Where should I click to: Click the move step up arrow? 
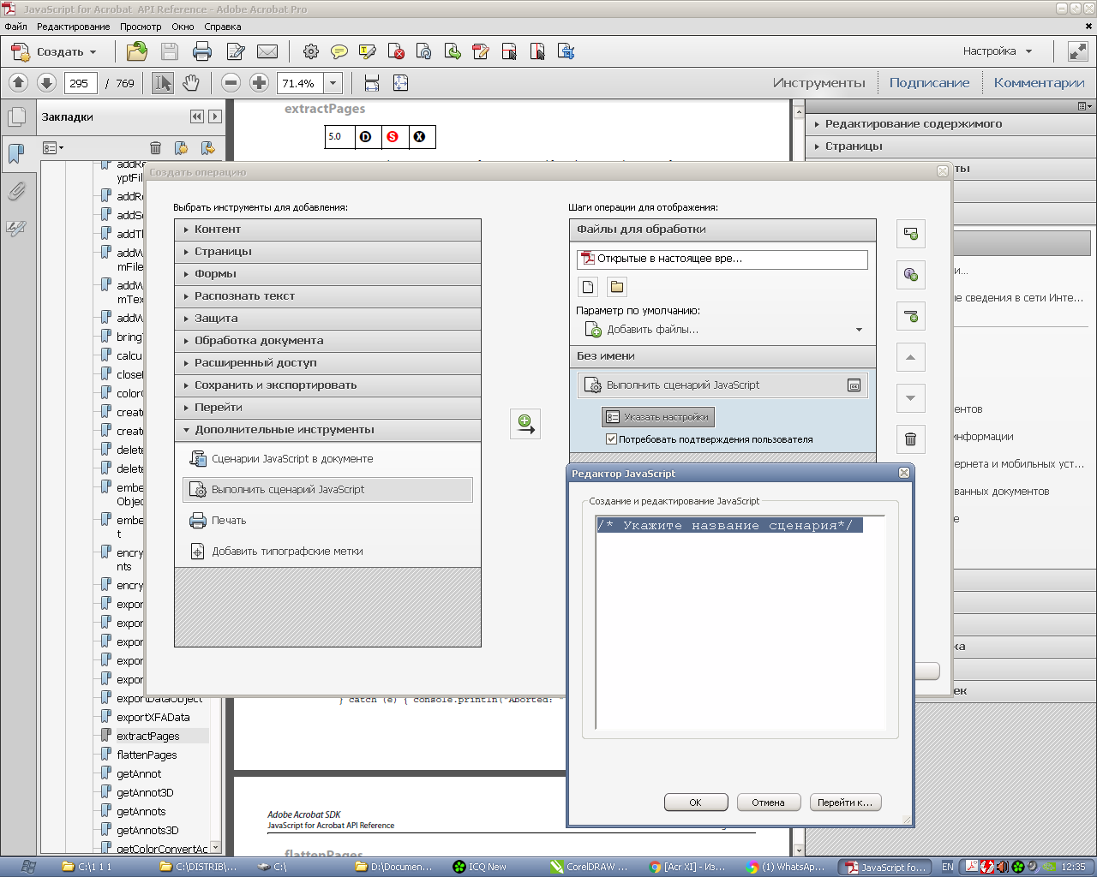(x=910, y=357)
